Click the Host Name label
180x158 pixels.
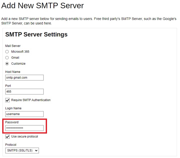(x=13, y=72)
